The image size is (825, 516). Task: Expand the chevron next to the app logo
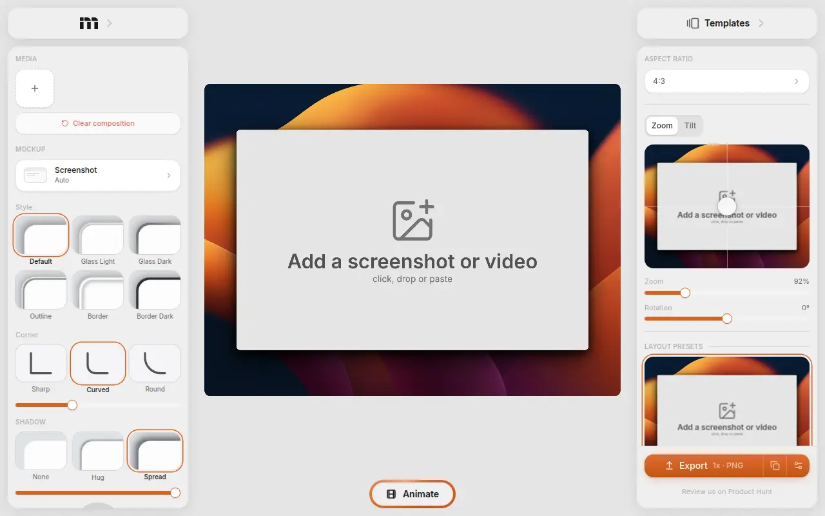coord(110,23)
